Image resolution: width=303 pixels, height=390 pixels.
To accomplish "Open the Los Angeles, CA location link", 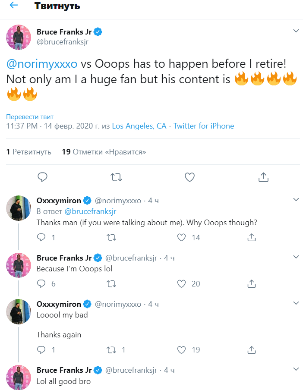I will point(139,126).
